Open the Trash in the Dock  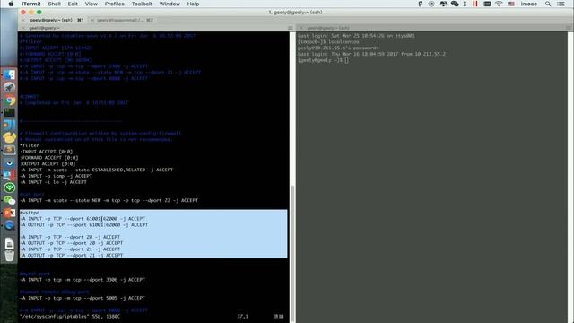pos(10,256)
